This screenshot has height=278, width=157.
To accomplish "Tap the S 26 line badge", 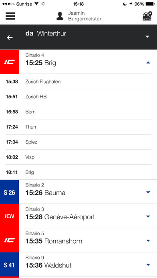I will tap(10, 193).
